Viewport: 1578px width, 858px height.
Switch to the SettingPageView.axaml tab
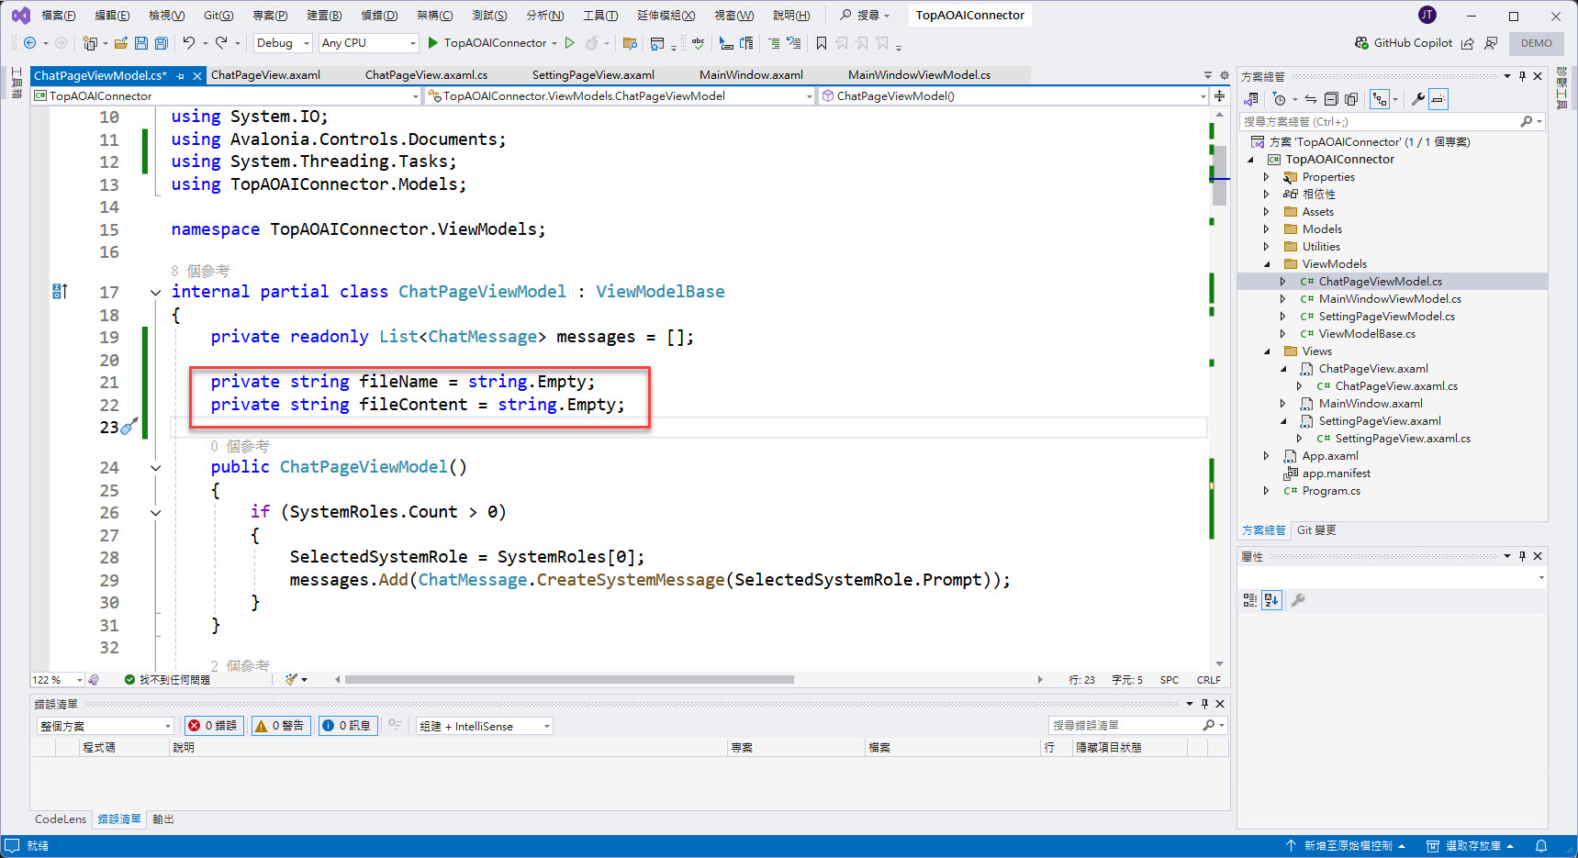click(x=593, y=75)
